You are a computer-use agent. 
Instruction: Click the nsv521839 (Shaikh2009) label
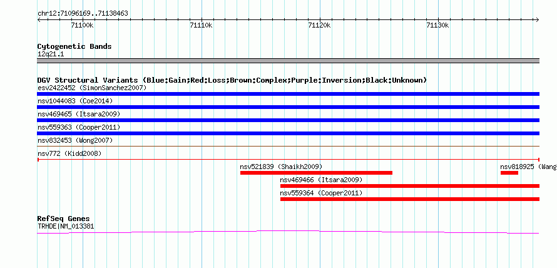tap(281, 167)
